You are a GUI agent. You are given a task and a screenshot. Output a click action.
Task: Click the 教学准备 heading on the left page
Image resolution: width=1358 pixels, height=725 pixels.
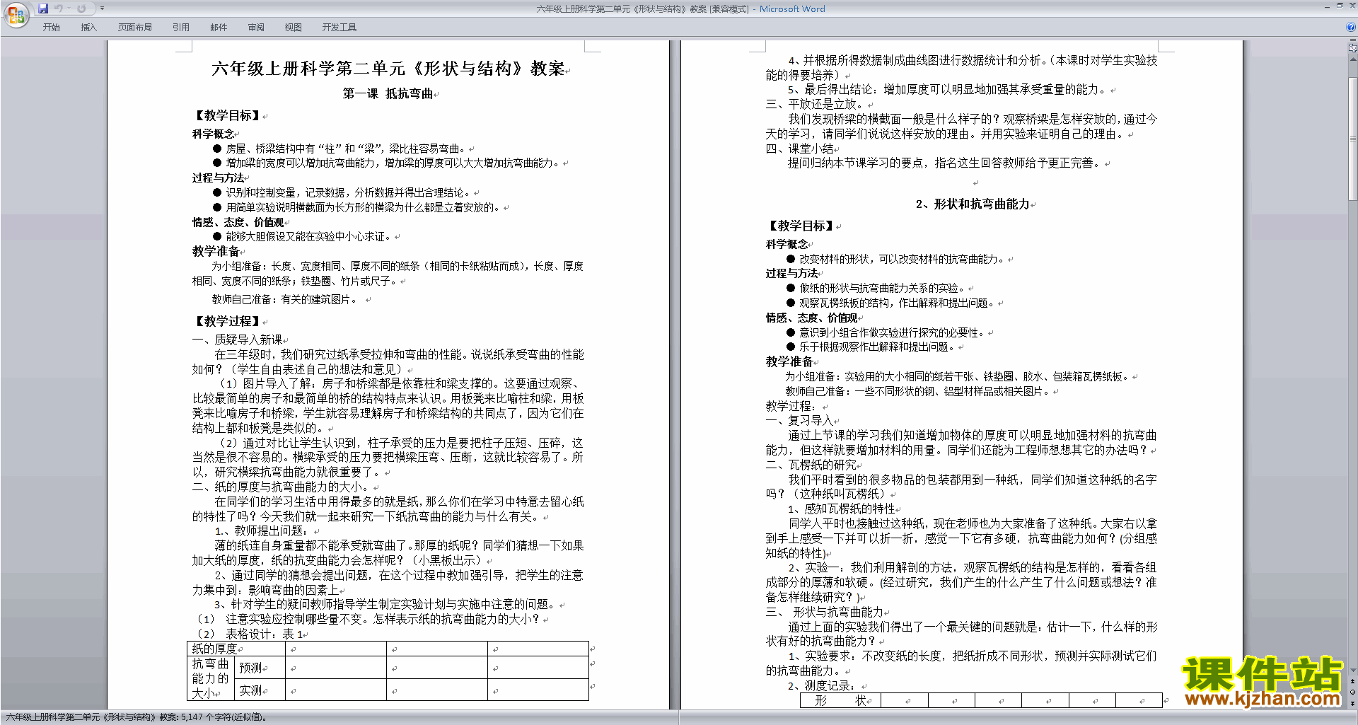tap(216, 251)
